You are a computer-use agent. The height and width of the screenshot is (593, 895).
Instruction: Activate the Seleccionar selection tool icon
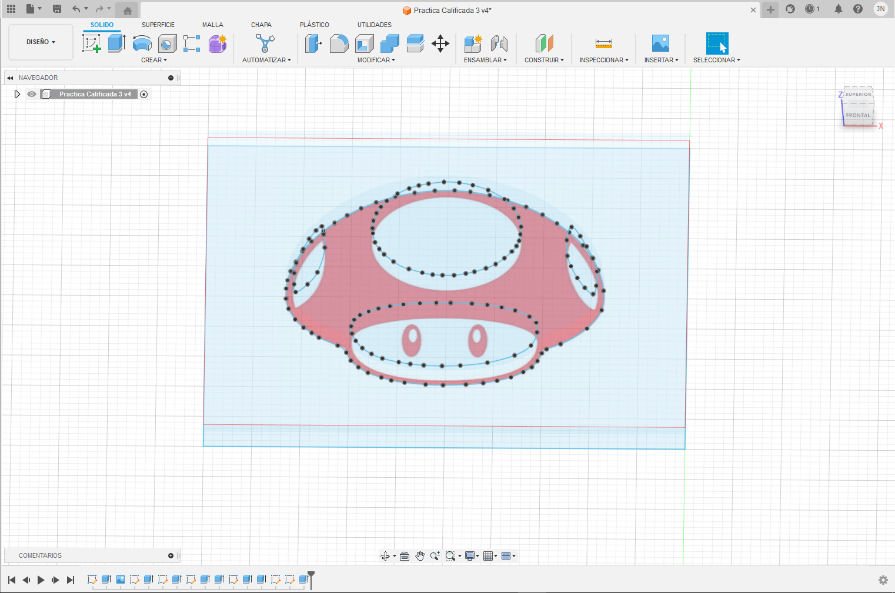(x=717, y=43)
